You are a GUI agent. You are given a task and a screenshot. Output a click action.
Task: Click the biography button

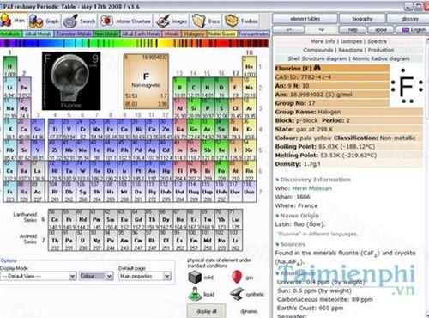tap(362, 19)
